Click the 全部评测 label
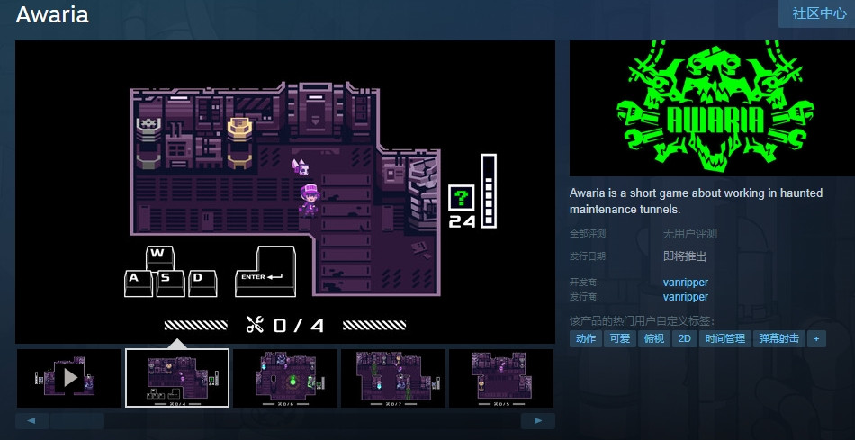Screen dimensions: 855x440 [x=589, y=234]
